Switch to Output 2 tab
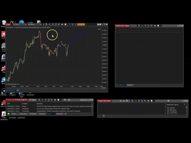This screenshot has width=191, height=143. 130,85
